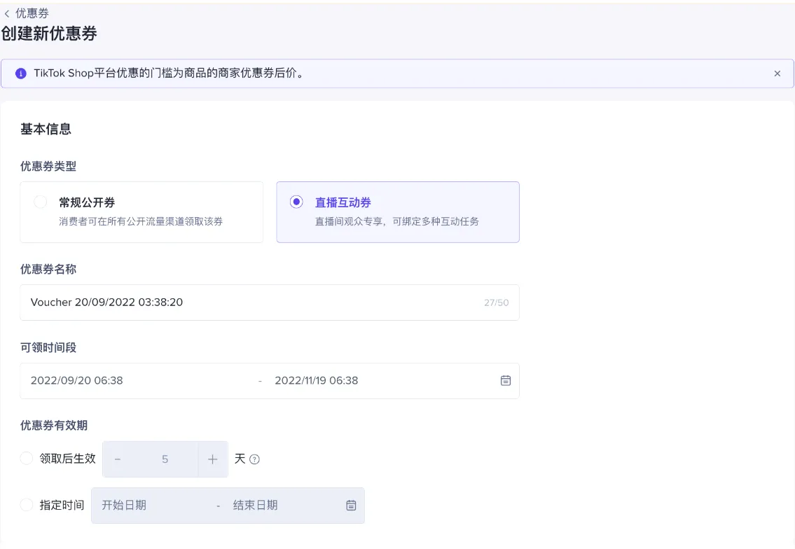Select the 直播互动券 radio button
Screen dimensions: 795x549
click(x=296, y=202)
